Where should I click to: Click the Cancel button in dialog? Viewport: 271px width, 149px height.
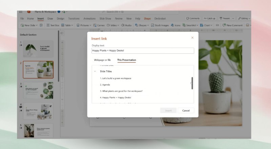click(186, 111)
